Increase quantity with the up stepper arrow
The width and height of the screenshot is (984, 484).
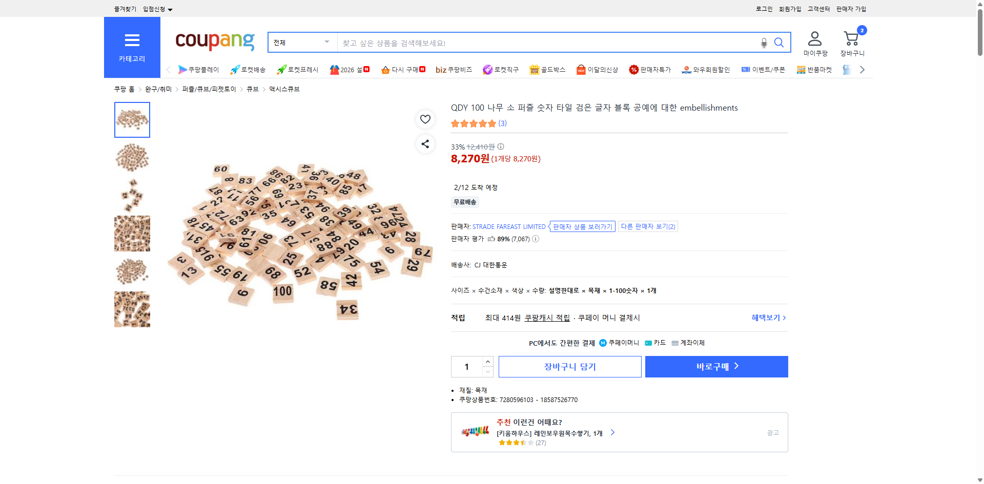(487, 362)
